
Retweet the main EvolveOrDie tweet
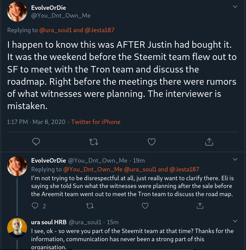pyautogui.click(x=93, y=142)
